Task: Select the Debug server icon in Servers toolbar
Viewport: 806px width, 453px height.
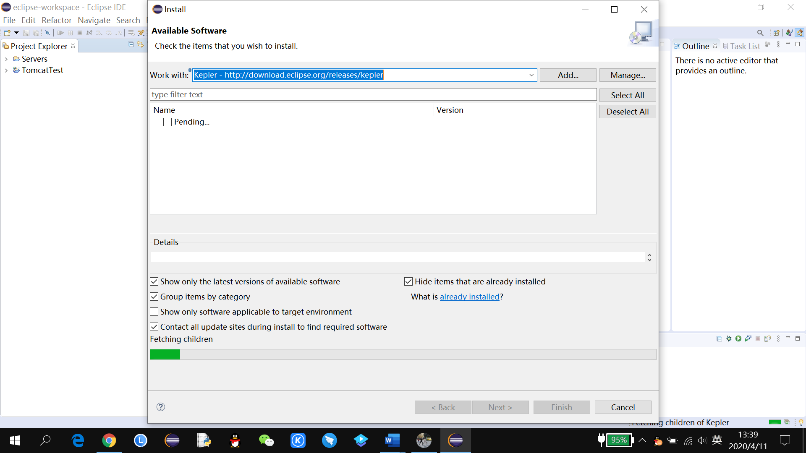Action: (x=729, y=338)
